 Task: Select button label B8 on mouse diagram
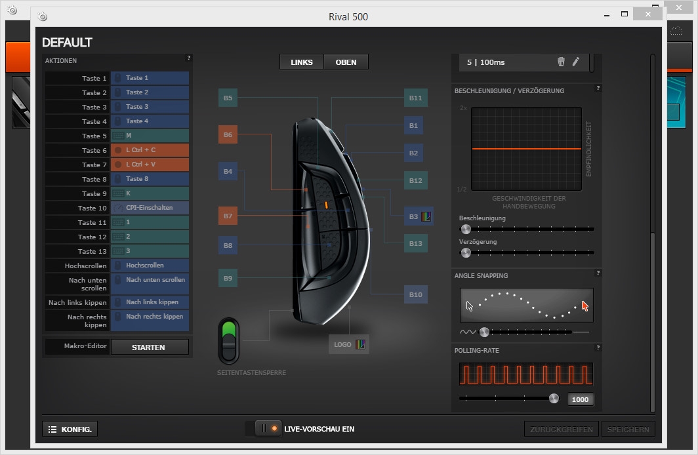[228, 245]
